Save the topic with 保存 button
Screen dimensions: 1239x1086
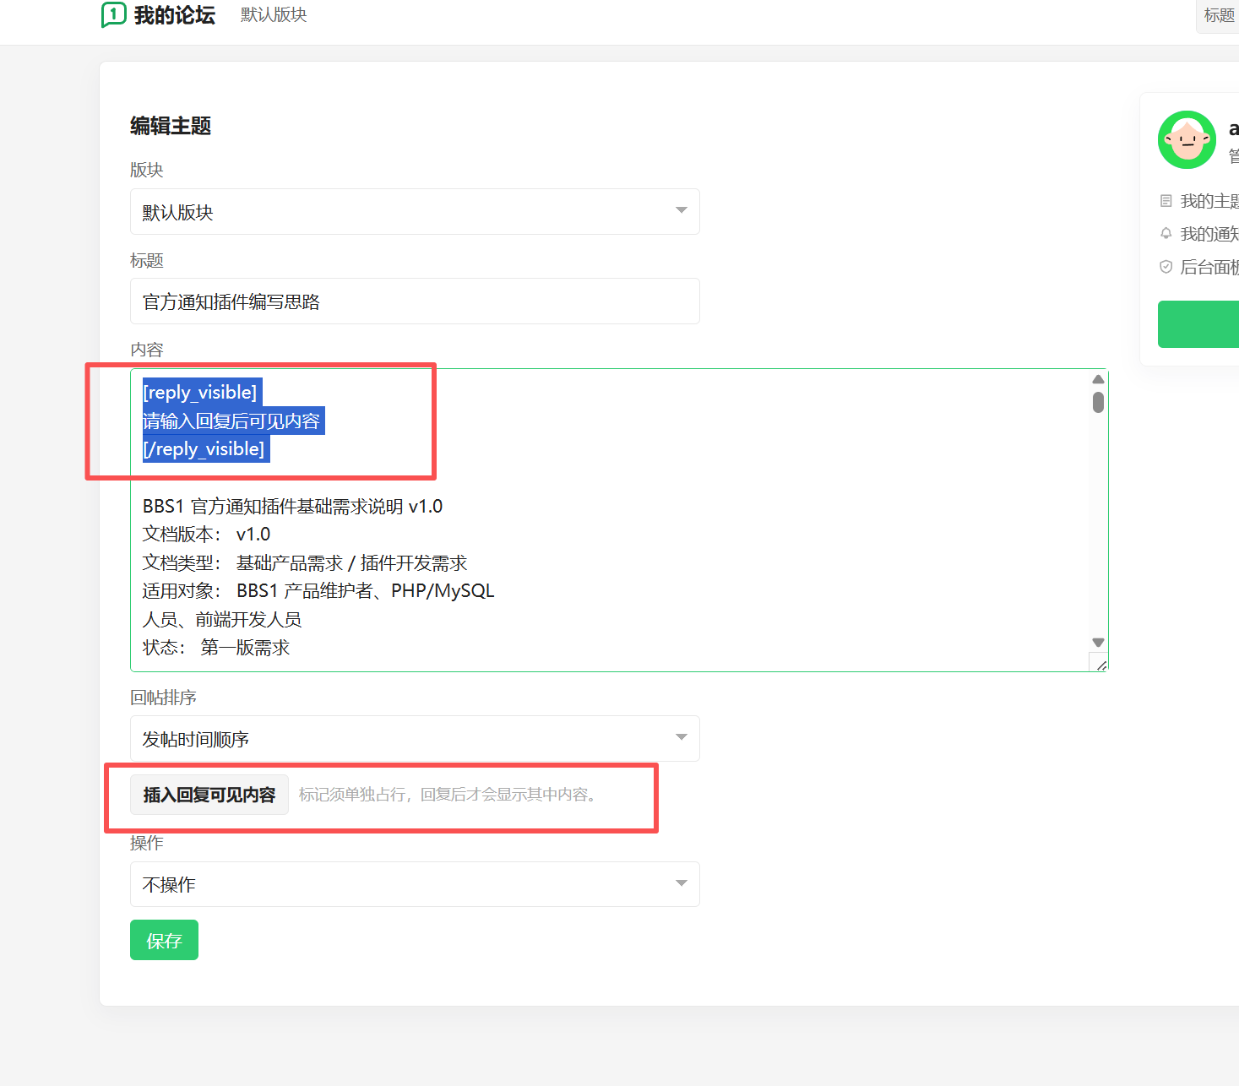(164, 940)
